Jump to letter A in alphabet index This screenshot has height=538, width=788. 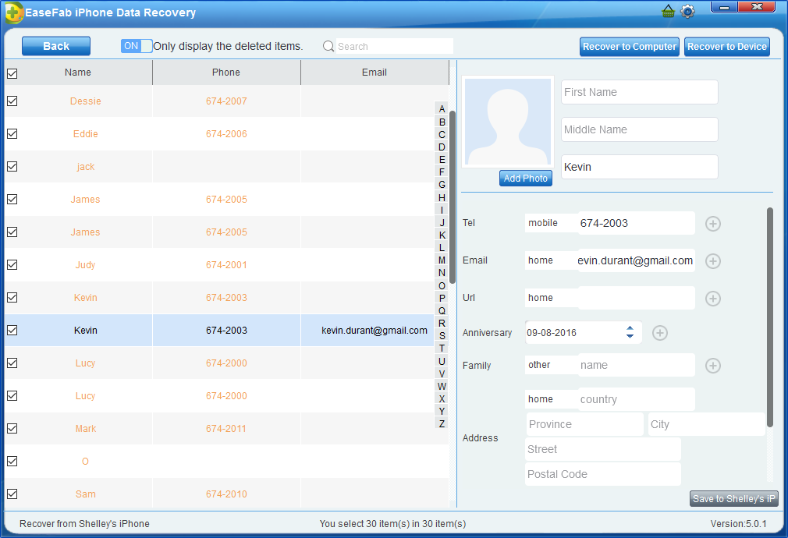pyautogui.click(x=442, y=109)
